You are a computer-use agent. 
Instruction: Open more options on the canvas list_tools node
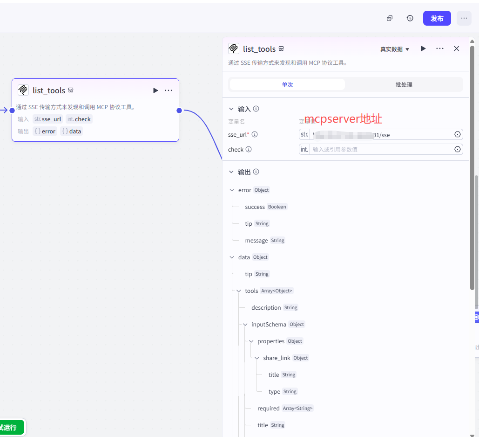pyautogui.click(x=169, y=90)
